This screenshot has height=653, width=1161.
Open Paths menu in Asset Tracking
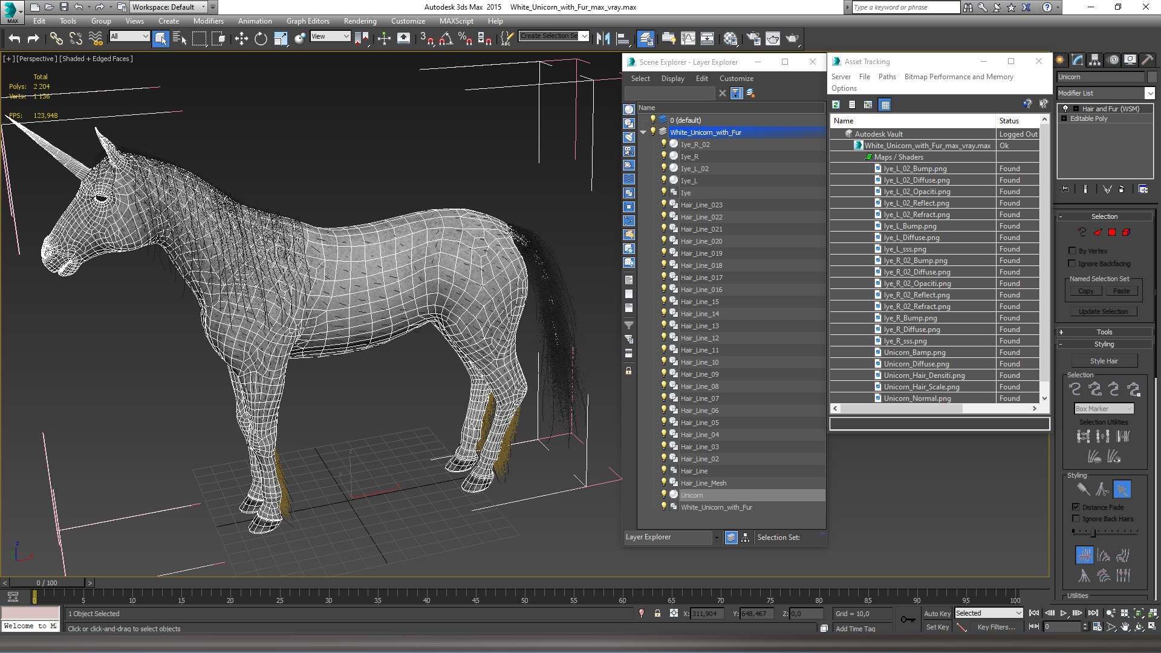(887, 77)
